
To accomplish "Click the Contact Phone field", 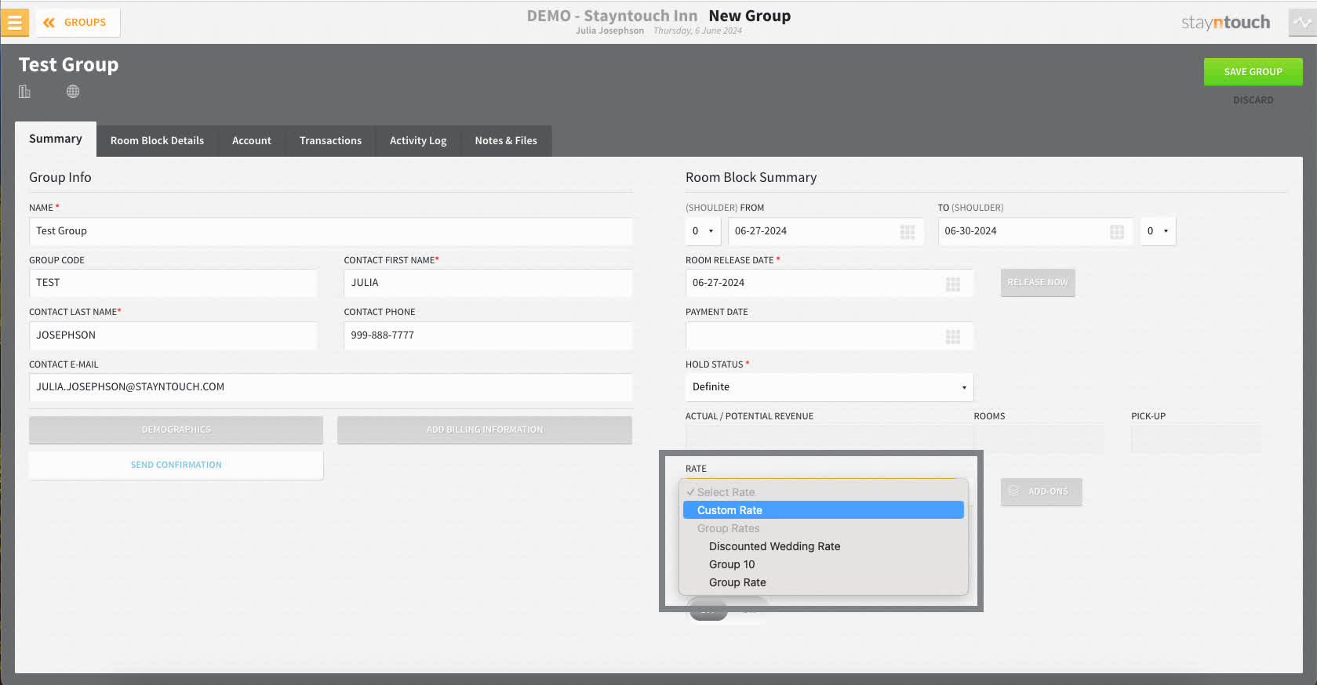I will [488, 335].
